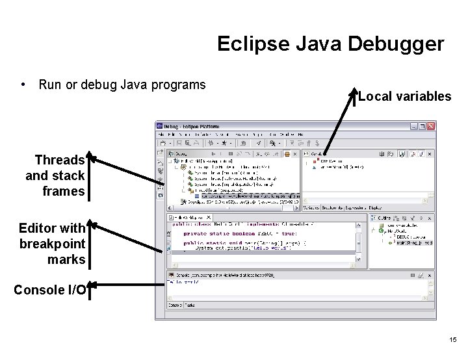The width and height of the screenshot is (468, 351).
Task: Click the New toolbar icon
Action: point(162,143)
